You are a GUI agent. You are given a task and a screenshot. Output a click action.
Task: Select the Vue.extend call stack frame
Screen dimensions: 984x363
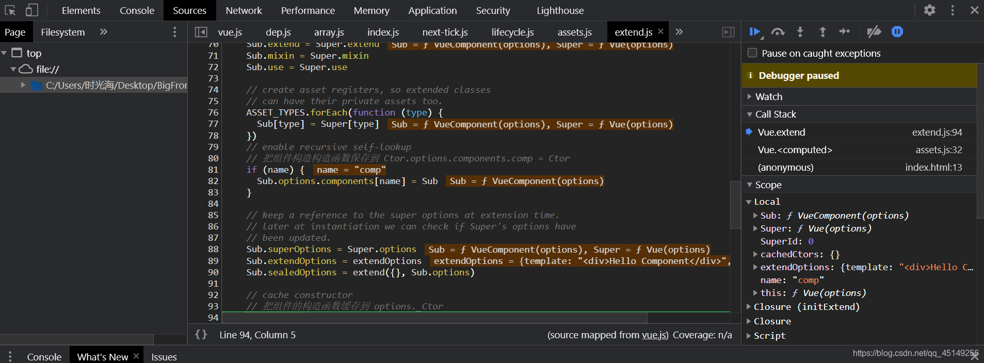tap(859, 132)
